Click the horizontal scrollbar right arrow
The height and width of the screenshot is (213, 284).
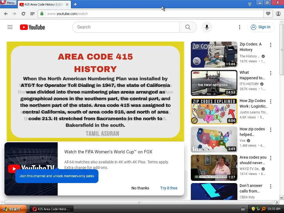(x=277, y=202)
